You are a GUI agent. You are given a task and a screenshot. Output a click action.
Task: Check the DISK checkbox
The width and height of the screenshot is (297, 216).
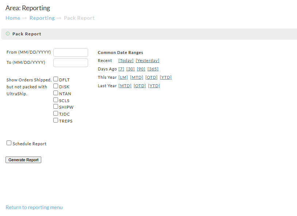coord(56,86)
